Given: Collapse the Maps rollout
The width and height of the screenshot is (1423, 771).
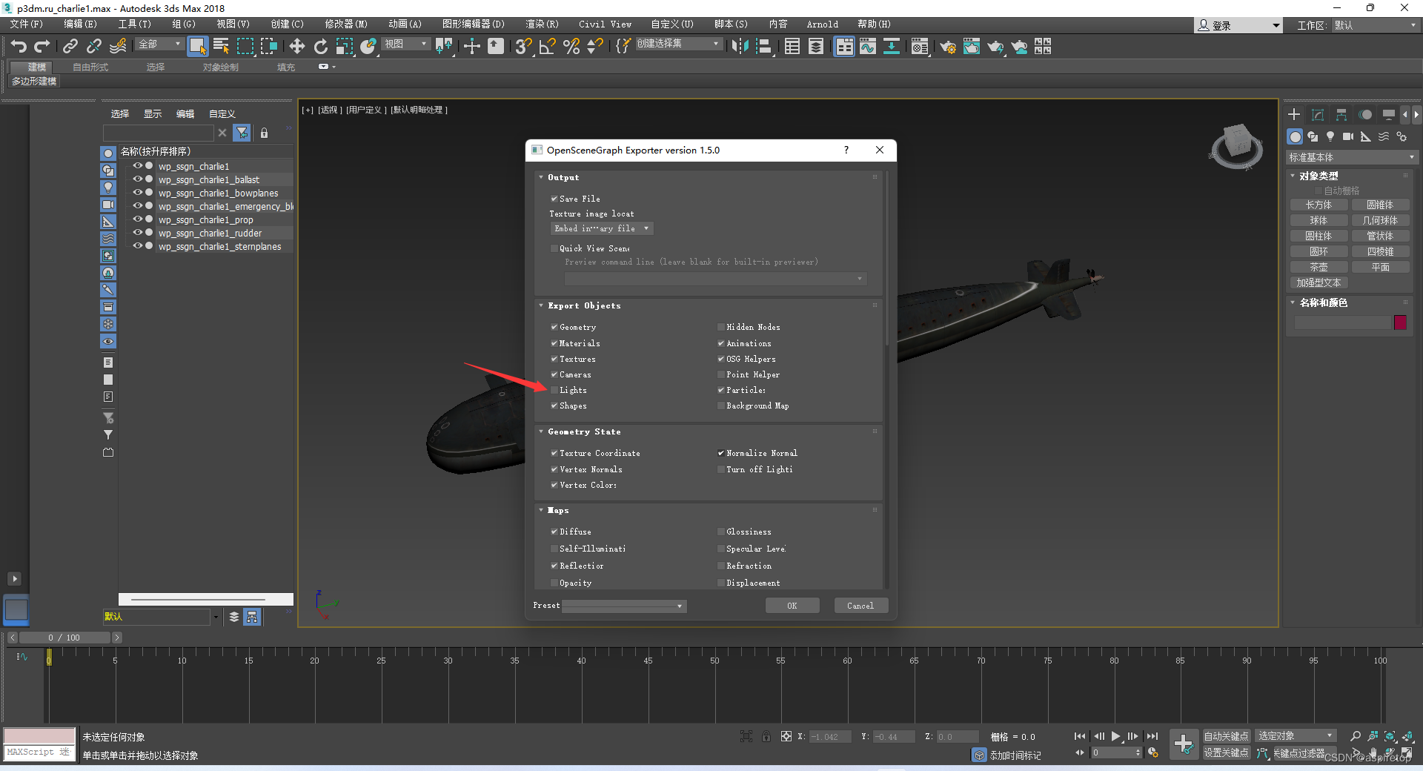Looking at the screenshot, I should click(542, 510).
